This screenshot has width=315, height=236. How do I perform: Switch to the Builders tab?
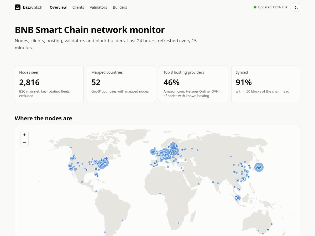(x=120, y=7)
